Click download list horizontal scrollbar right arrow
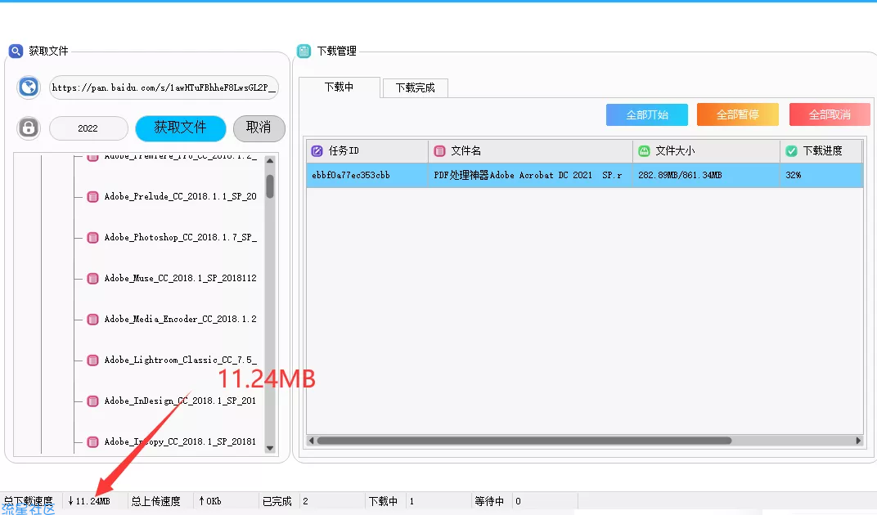This screenshot has width=877, height=515. 858,441
